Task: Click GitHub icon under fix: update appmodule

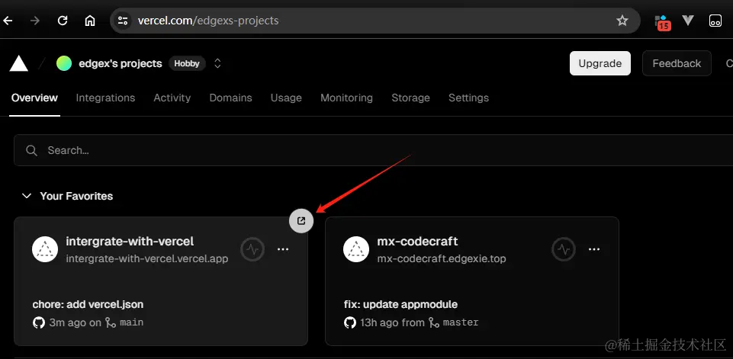Action: point(350,322)
